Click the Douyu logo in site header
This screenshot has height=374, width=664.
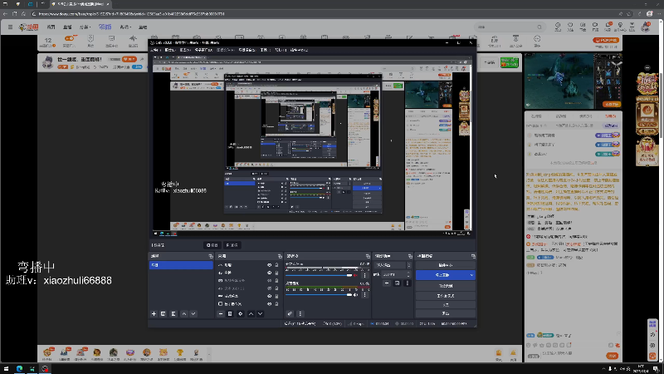[x=29, y=27]
